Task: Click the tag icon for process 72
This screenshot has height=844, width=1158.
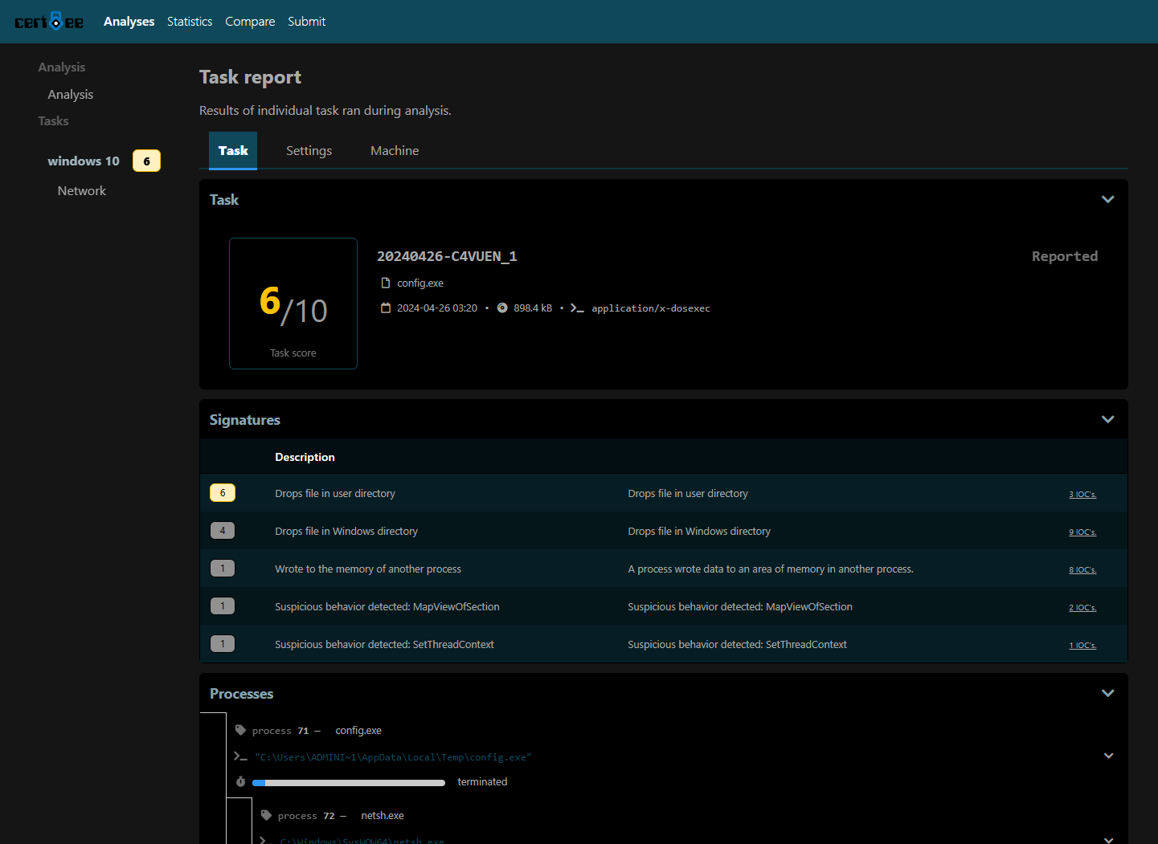Action: coord(266,816)
